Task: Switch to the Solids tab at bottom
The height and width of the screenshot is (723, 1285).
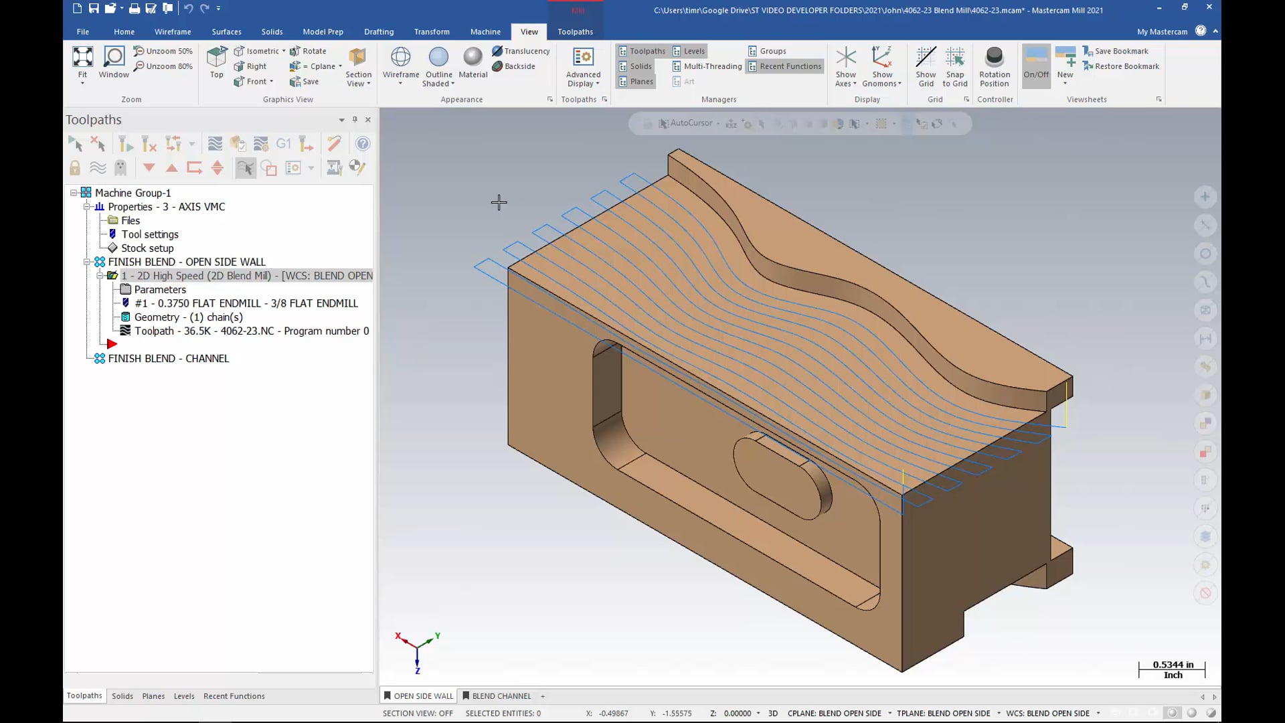Action: click(122, 696)
